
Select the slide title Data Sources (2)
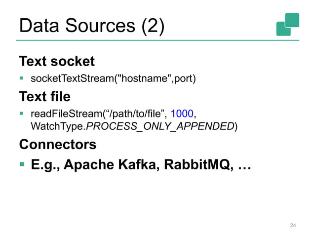[91, 25]
